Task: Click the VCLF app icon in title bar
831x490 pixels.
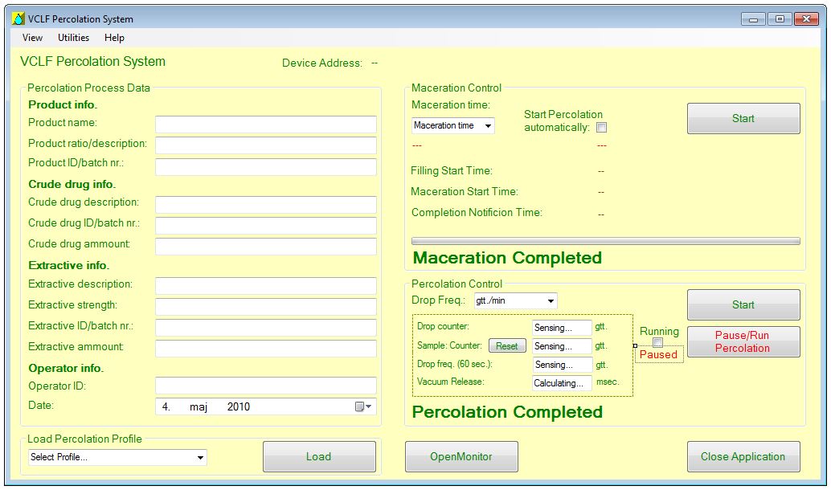Action: [18, 19]
